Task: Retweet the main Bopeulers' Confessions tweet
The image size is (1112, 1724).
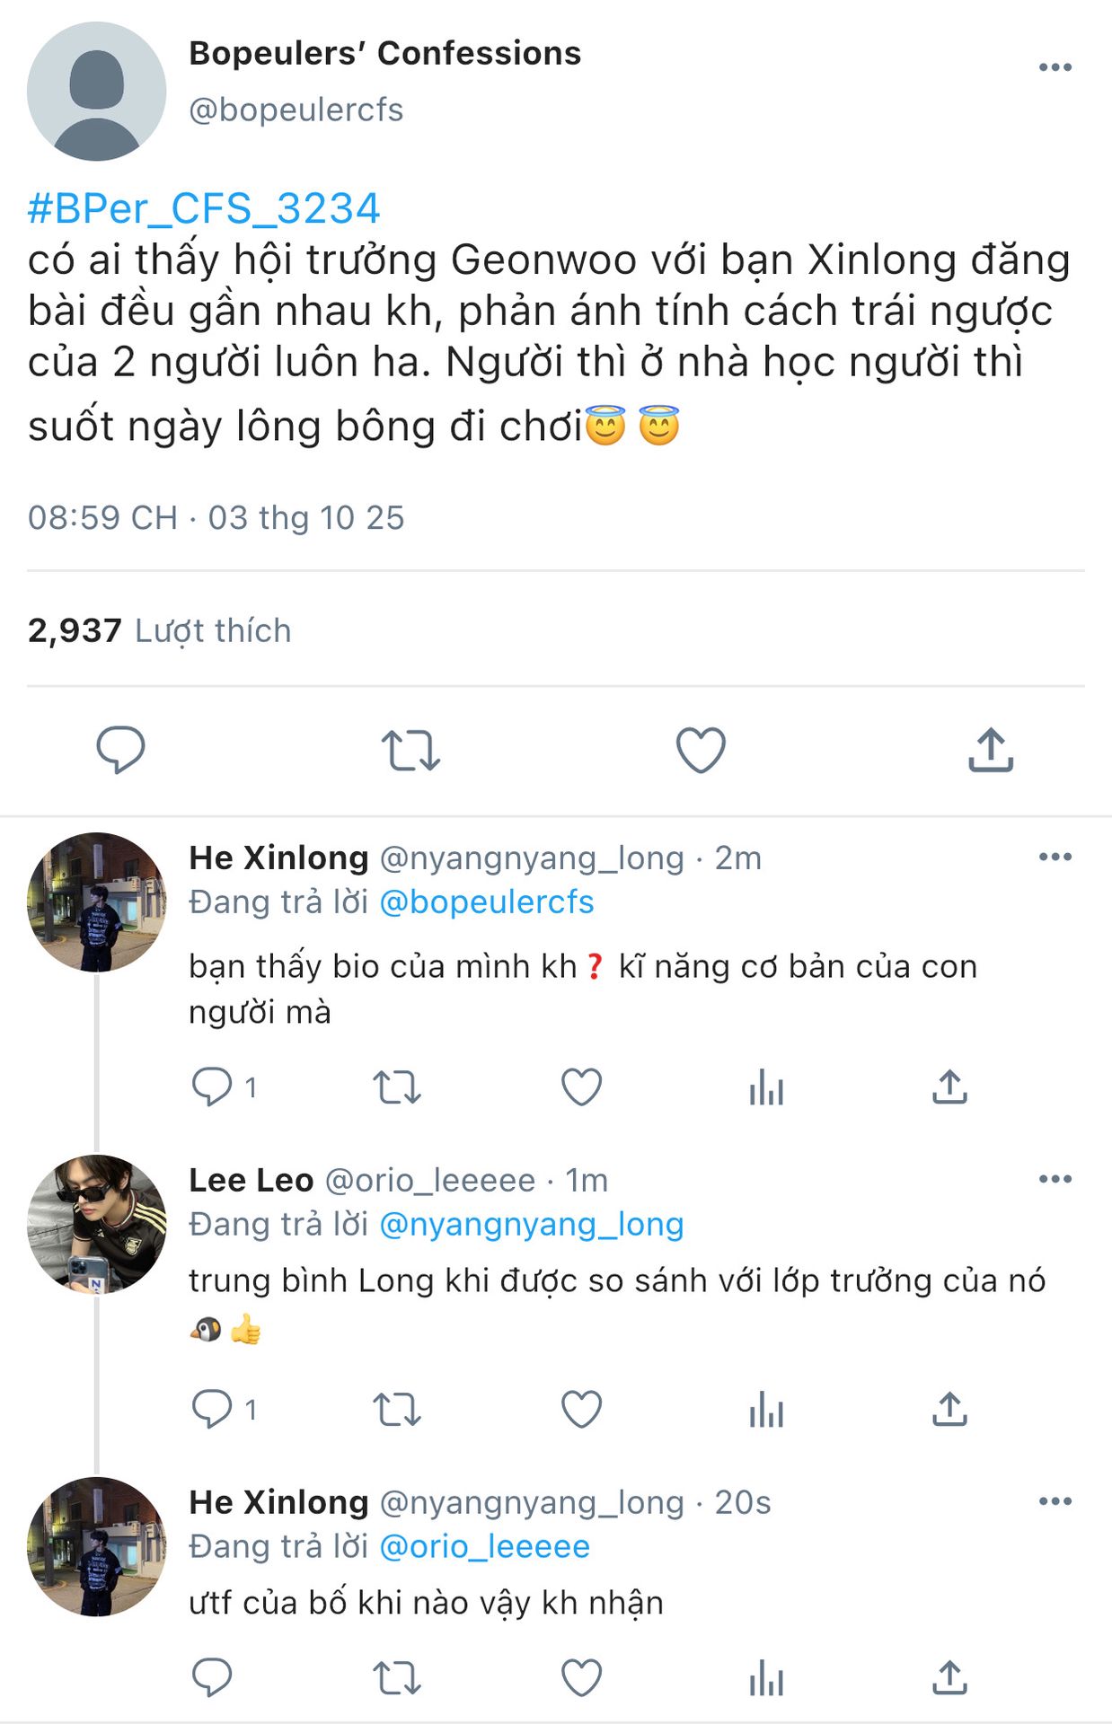Action: (410, 751)
